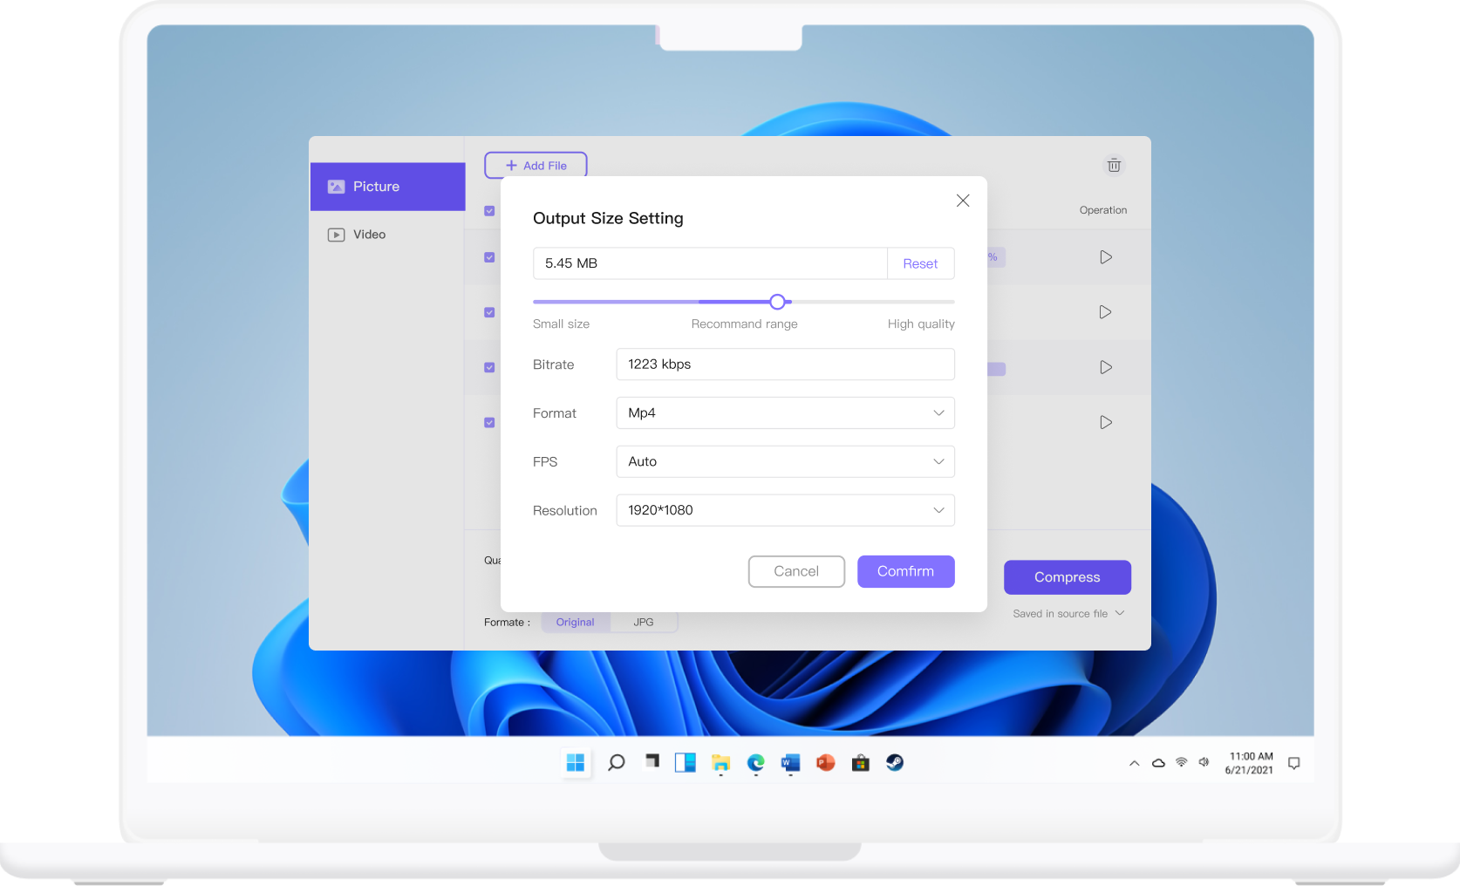Image resolution: width=1460 pixels, height=886 pixels.
Task: Switch to the Picture tab
Action: point(387,187)
